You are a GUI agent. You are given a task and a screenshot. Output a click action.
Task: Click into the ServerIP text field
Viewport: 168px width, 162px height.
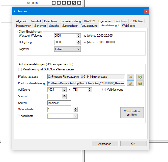[x=59, y=103]
